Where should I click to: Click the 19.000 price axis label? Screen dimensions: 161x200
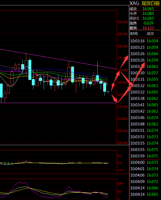point(123,22)
